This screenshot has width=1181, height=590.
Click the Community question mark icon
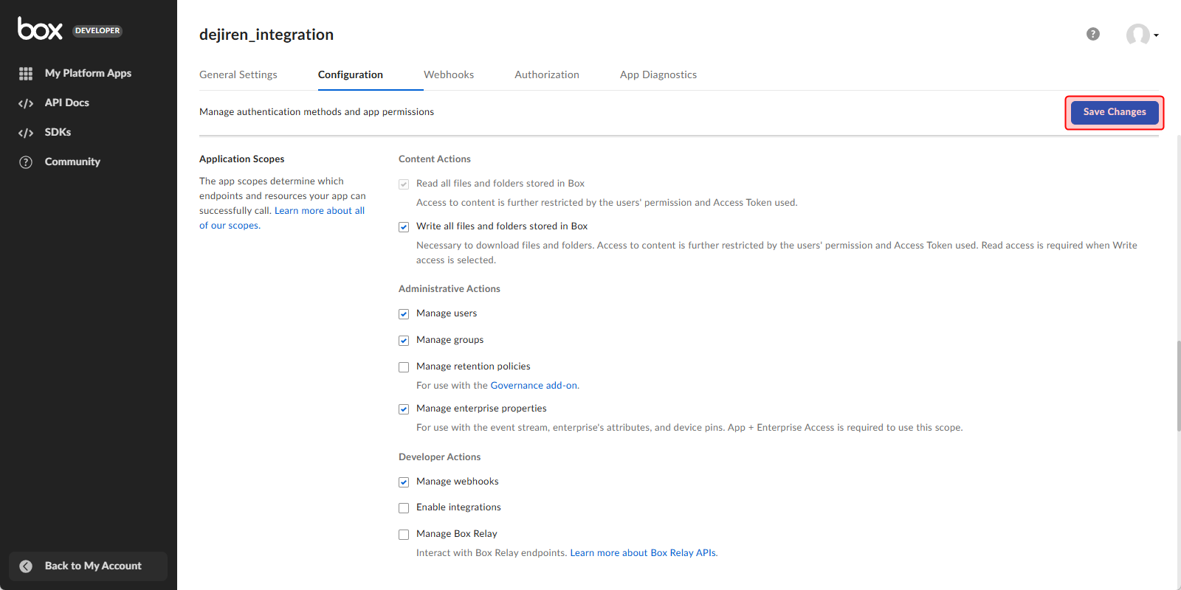(26, 162)
